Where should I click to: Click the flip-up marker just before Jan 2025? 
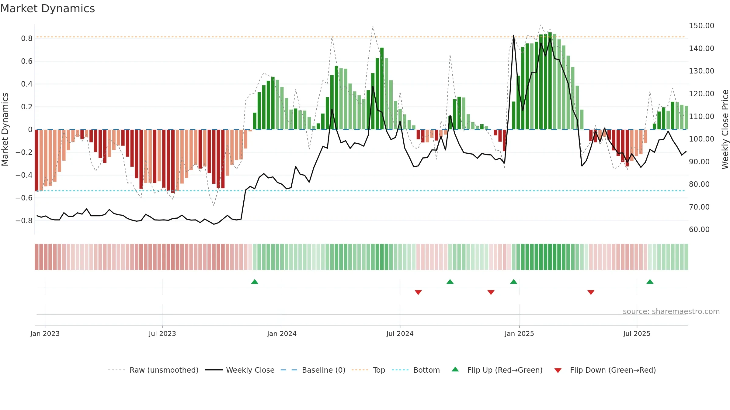pyautogui.click(x=514, y=282)
